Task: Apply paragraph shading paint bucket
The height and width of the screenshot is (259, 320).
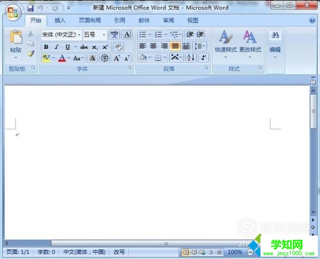Action: [143, 58]
